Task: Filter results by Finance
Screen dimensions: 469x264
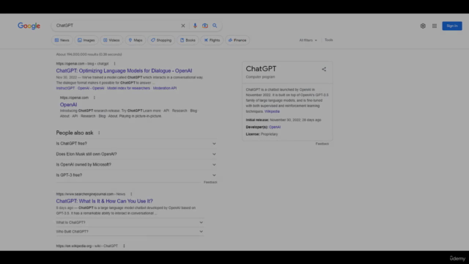Action: pos(237,40)
